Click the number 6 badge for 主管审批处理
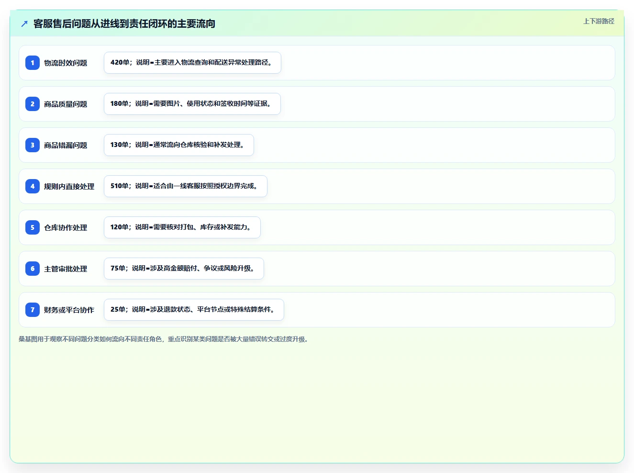The height and width of the screenshot is (473, 634). click(33, 269)
